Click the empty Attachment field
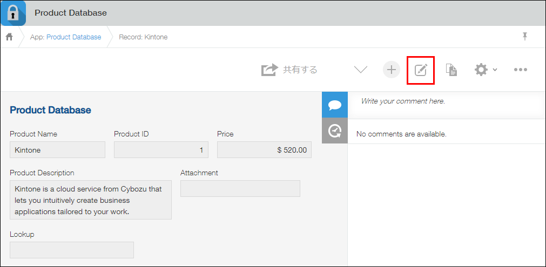Image resolution: width=546 pixels, height=267 pixels. pyautogui.click(x=240, y=189)
